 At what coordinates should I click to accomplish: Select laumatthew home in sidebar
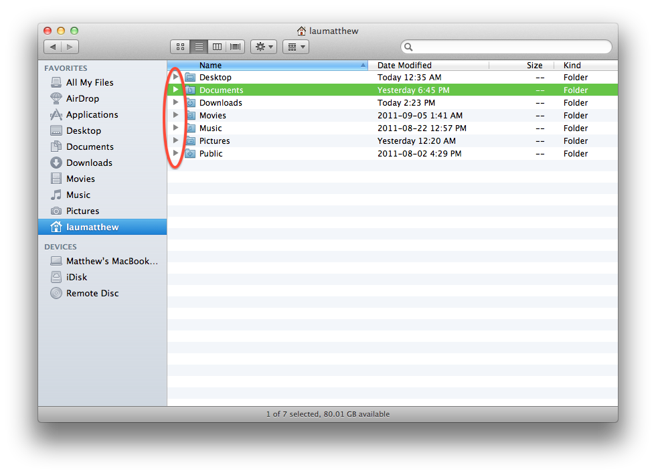(102, 227)
